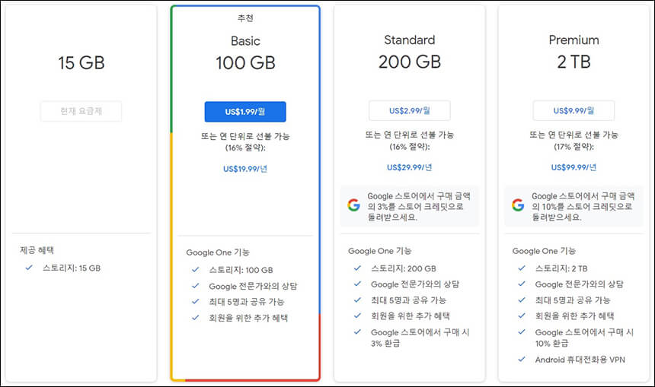Image resolution: width=655 pixels, height=387 pixels.
Task: Click the Basic 16% 절약 prepay note
Action: (x=245, y=141)
